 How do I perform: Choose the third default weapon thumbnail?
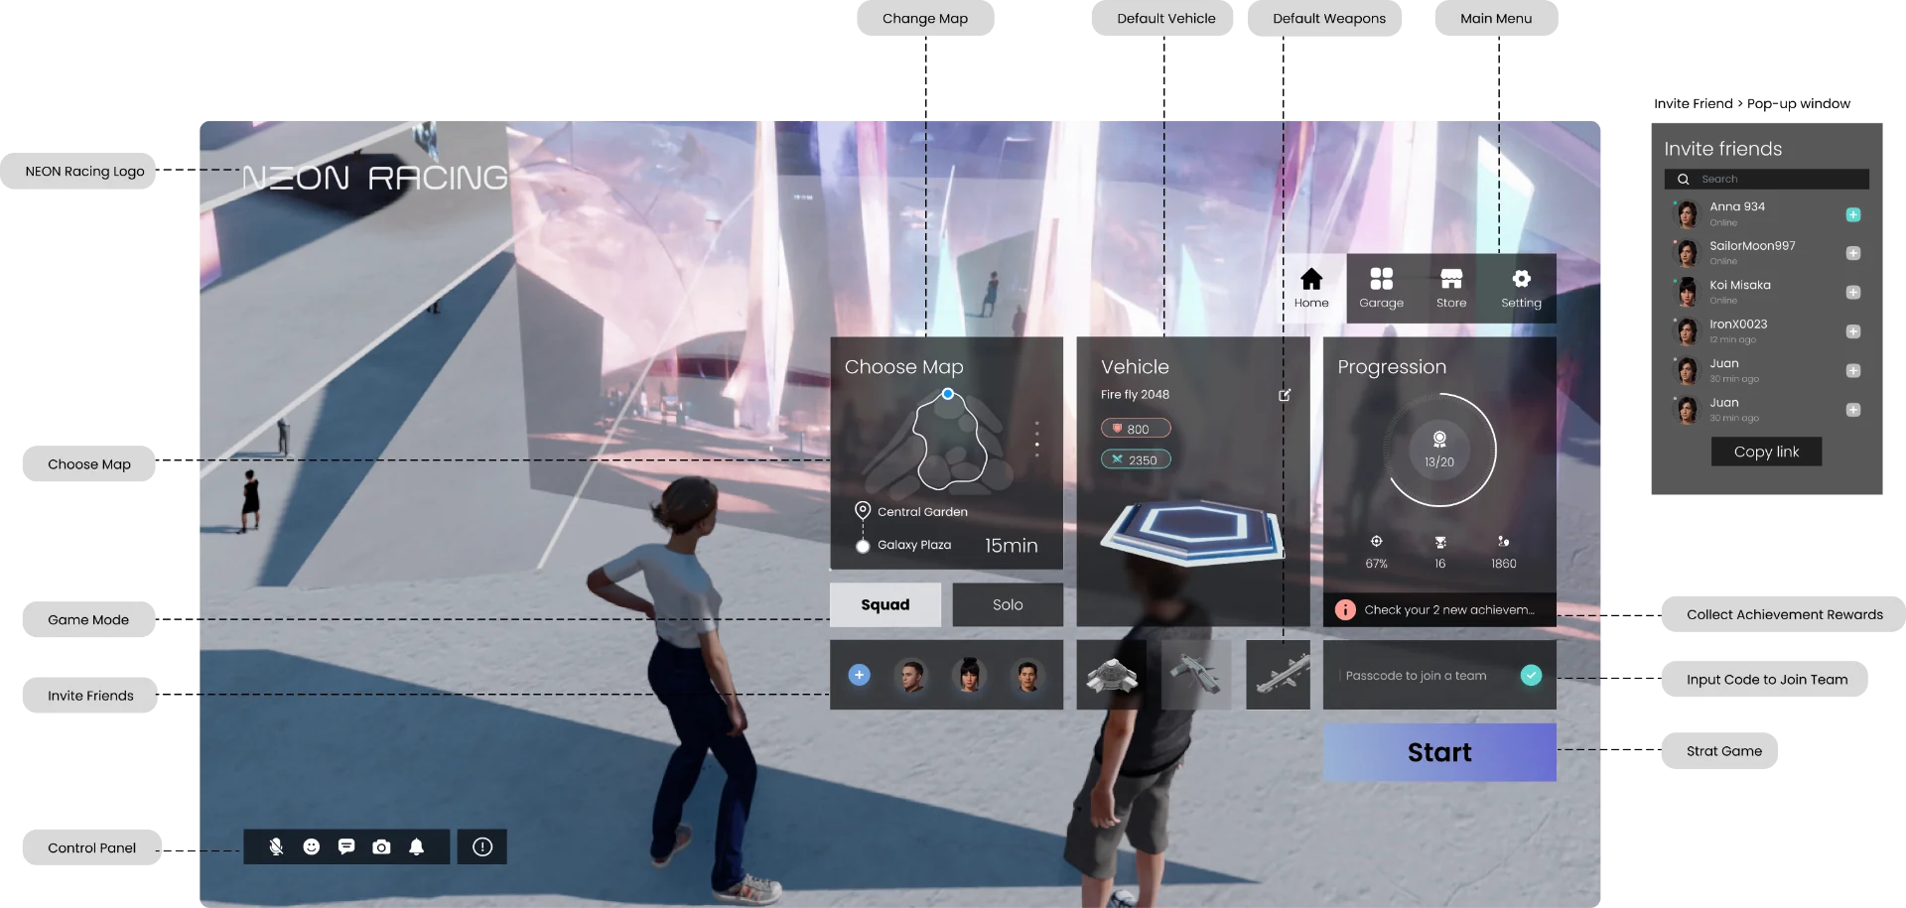click(1279, 675)
